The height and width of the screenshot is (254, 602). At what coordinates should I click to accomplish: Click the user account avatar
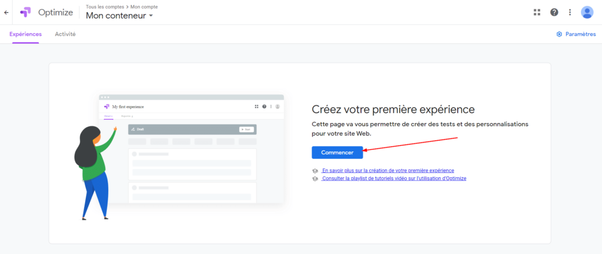[x=587, y=12]
